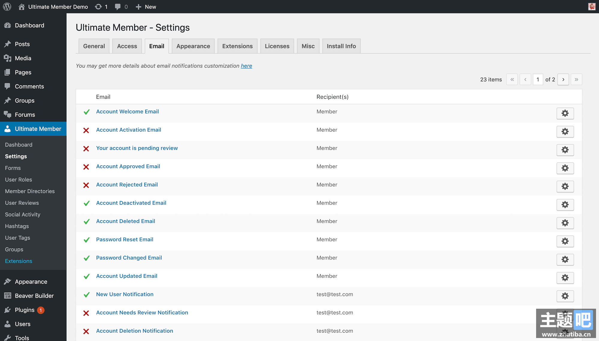
Task: Toggle green check for New User Notification
Action: (87, 295)
